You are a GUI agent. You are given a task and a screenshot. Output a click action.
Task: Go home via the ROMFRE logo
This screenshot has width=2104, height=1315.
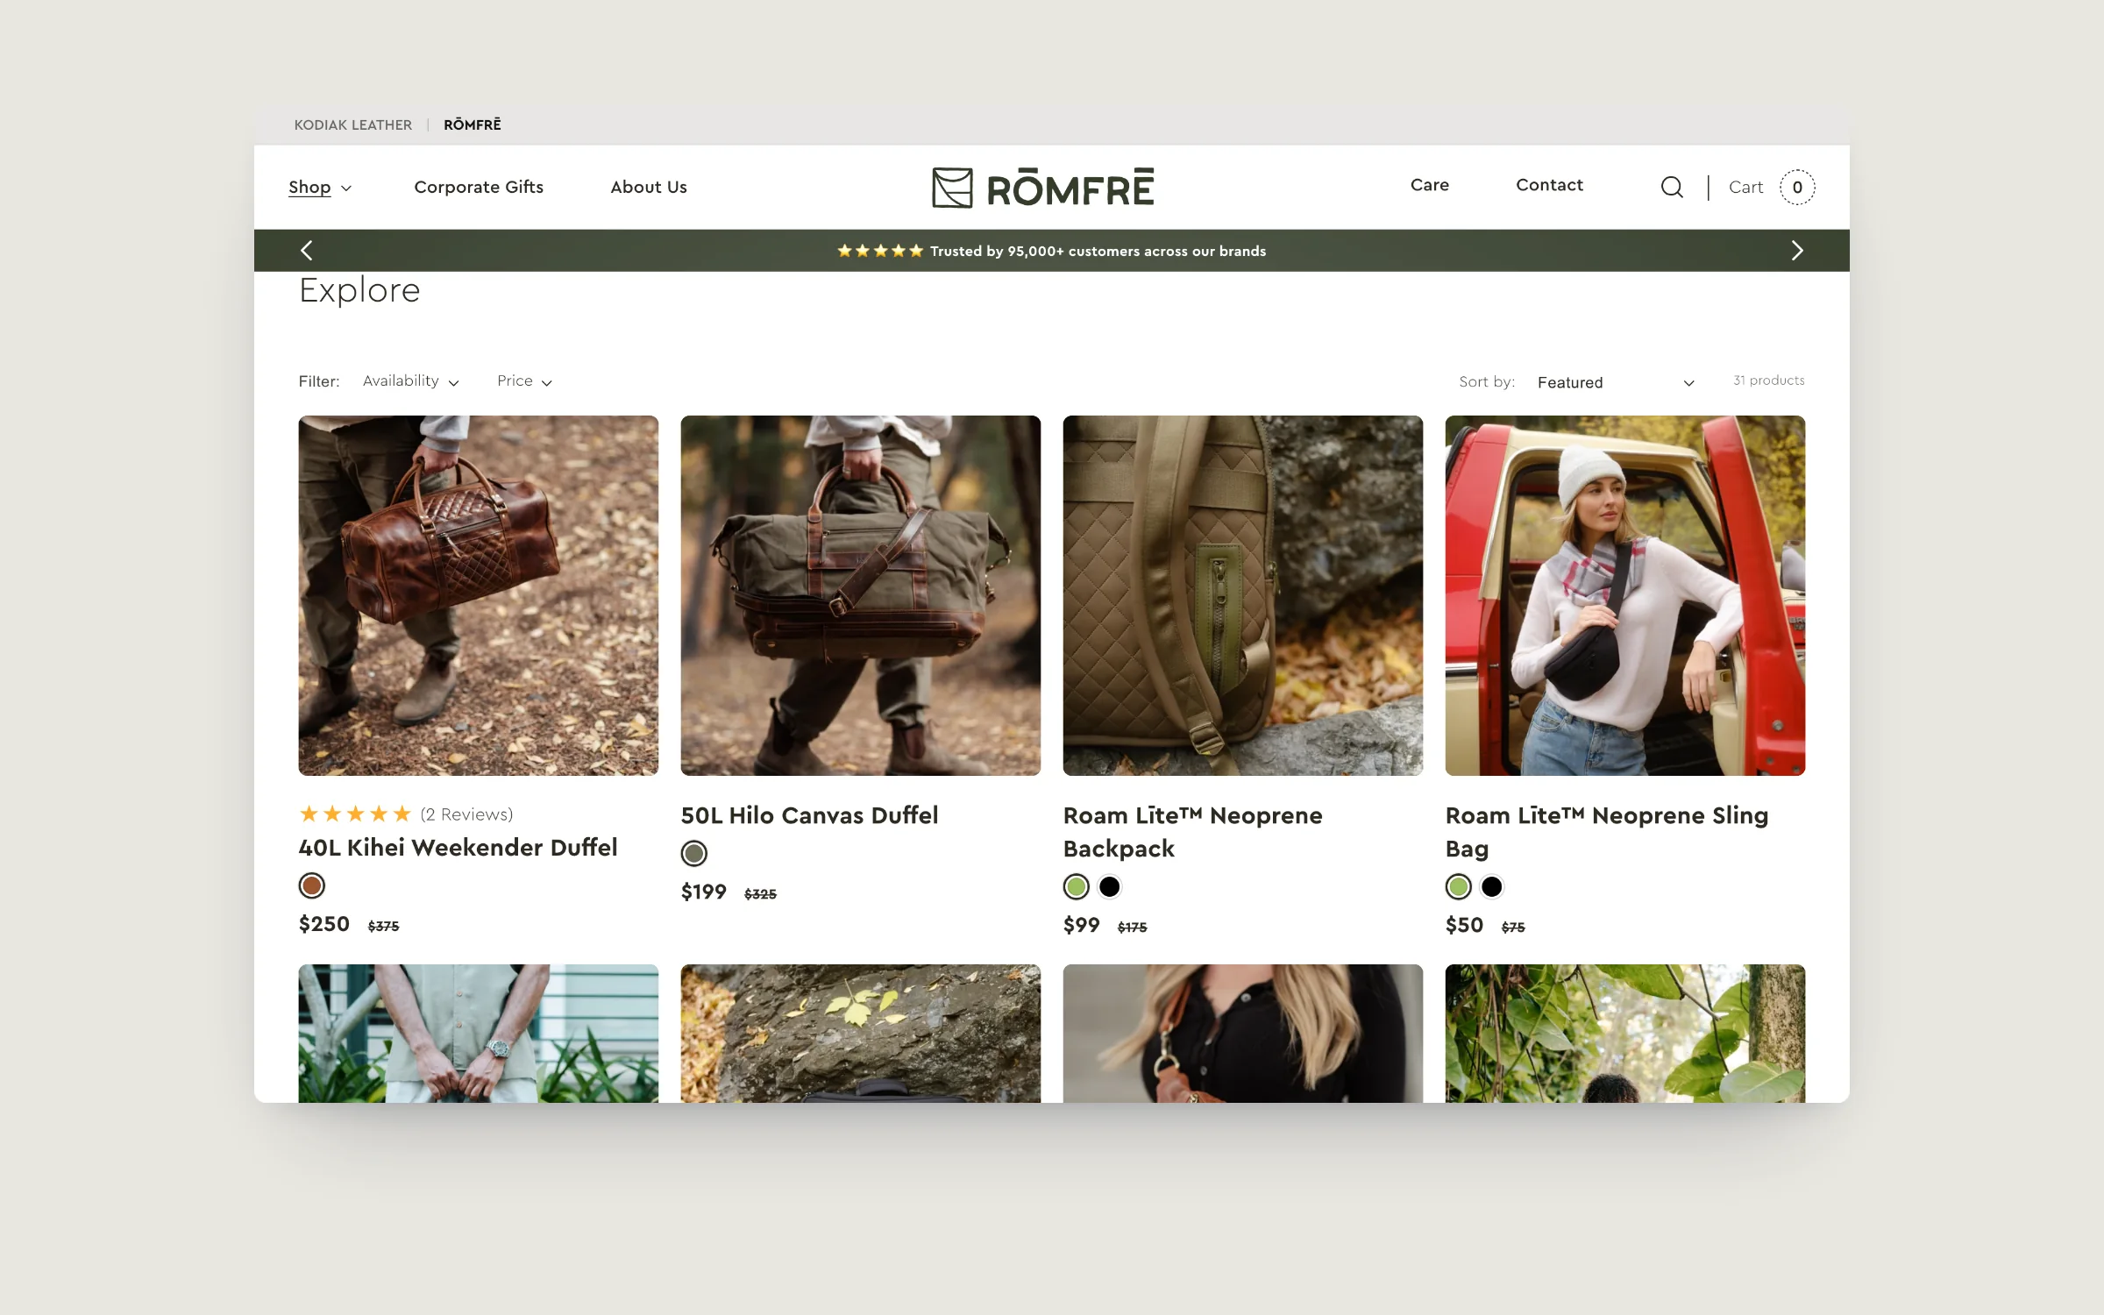tap(1043, 187)
